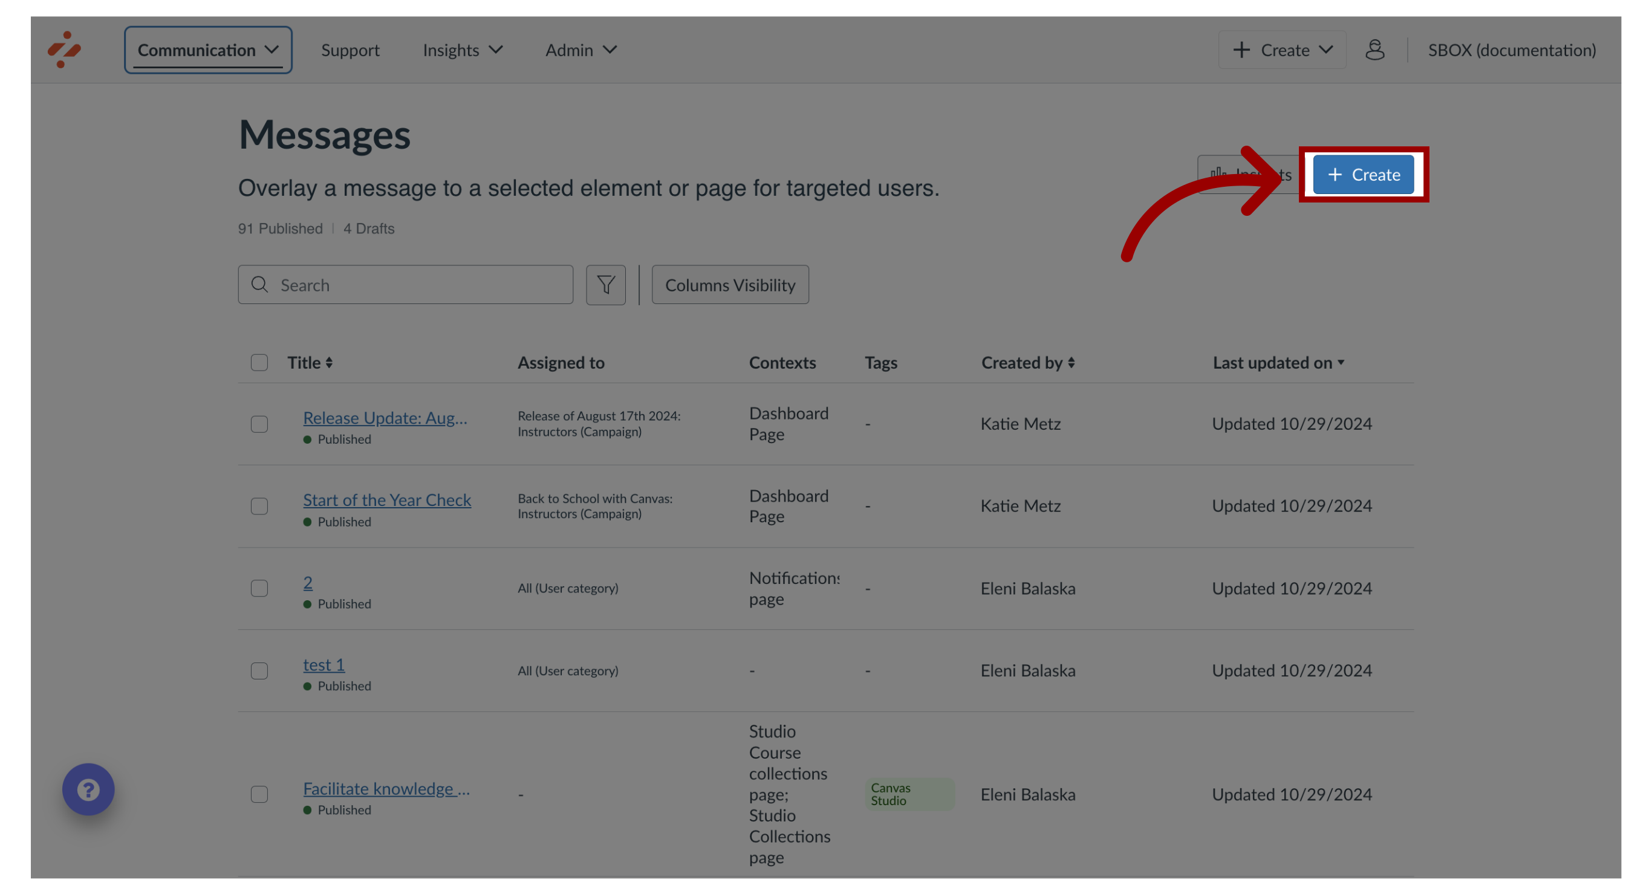1652x894 pixels.
Task: Sort by Title column arrows
Action: point(329,363)
